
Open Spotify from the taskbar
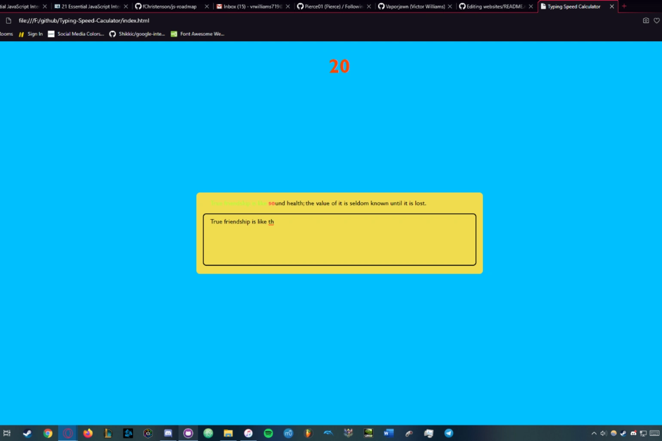click(268, 433)
